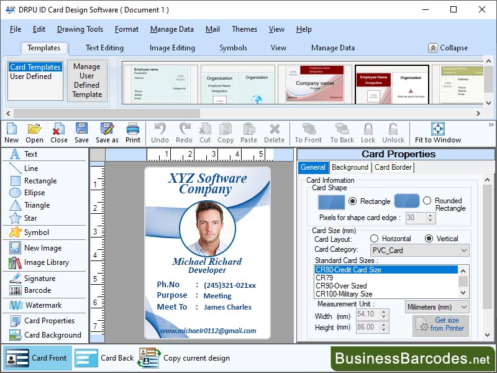This screenshot has height=373, width=497.
Task: Open the Themes menu
Action: (x=244, y=29)
